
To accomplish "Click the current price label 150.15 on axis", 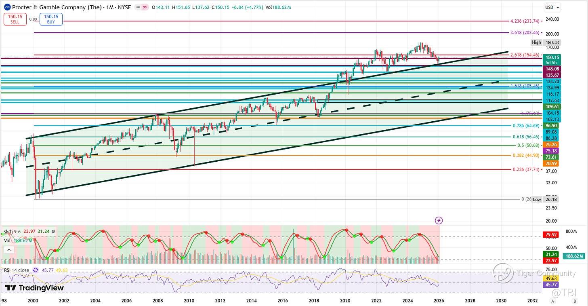I will (552, 57).
